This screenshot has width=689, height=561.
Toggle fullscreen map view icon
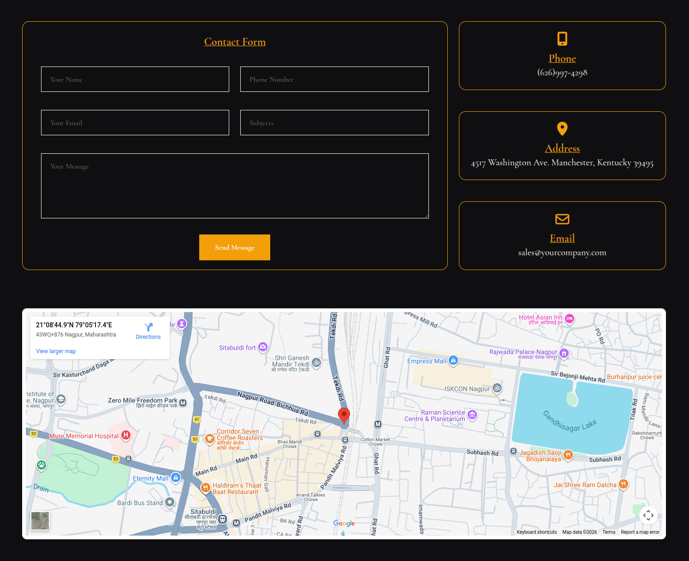click(648, 515)
